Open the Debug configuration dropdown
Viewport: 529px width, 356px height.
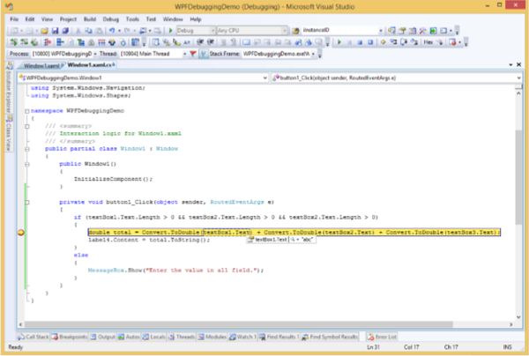196,29
